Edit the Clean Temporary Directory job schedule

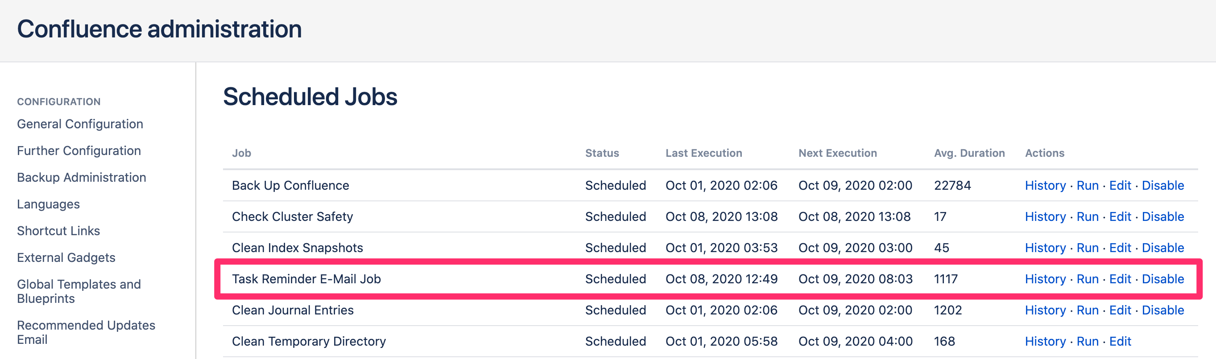click(1120, 341)
